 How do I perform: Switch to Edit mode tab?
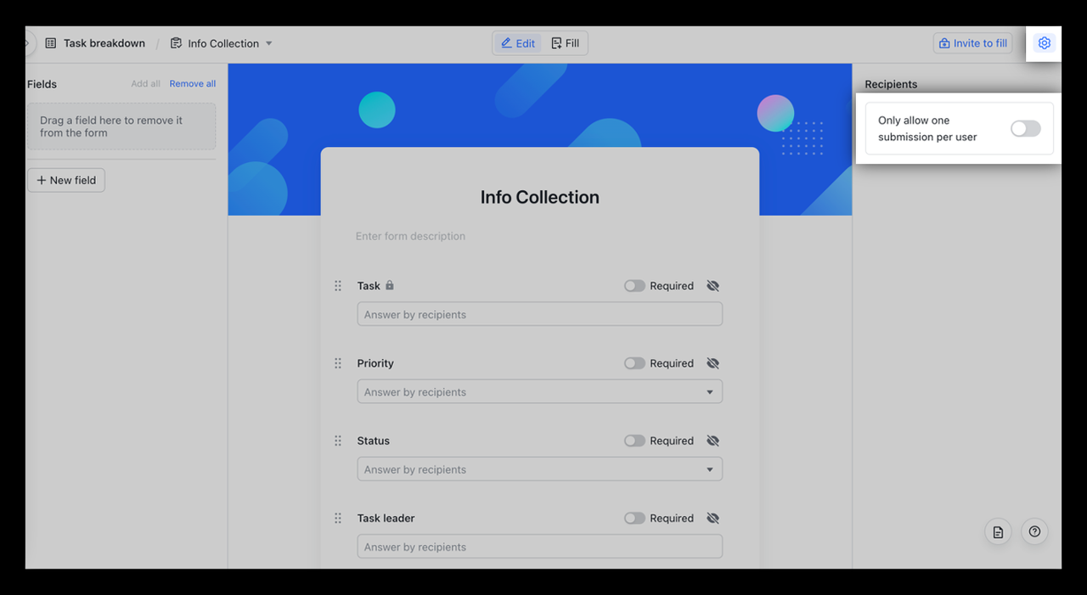tap(518, 43)
